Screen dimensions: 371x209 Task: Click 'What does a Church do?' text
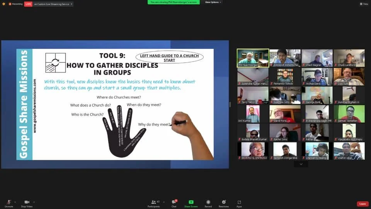[90, 105]
